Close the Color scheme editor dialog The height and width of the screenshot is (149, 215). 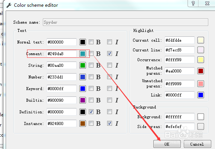point(207,3)
